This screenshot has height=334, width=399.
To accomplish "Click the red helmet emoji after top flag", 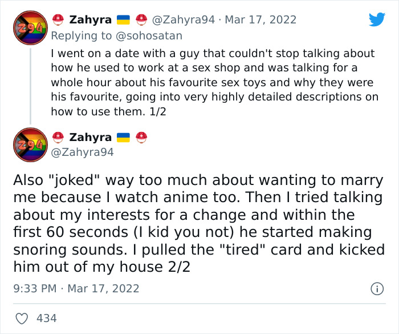I will (142, 20).
